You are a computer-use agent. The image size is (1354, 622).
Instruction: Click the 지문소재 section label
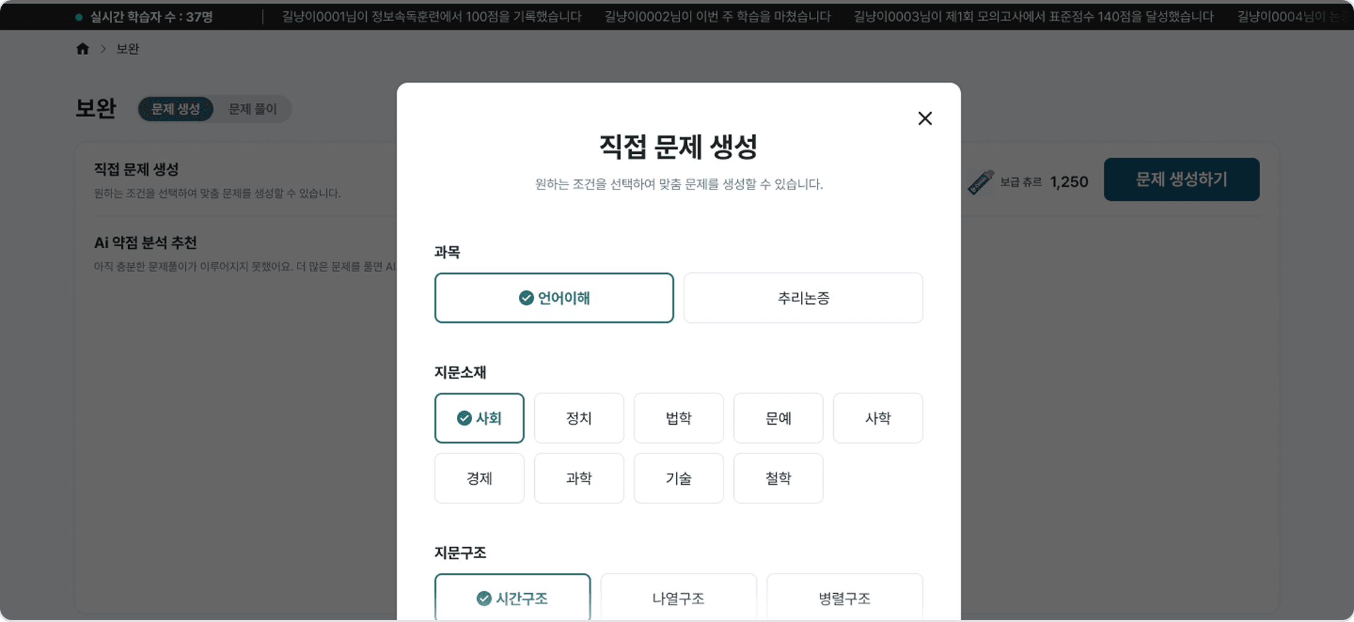pyautogui.click(x=460, y=372)
